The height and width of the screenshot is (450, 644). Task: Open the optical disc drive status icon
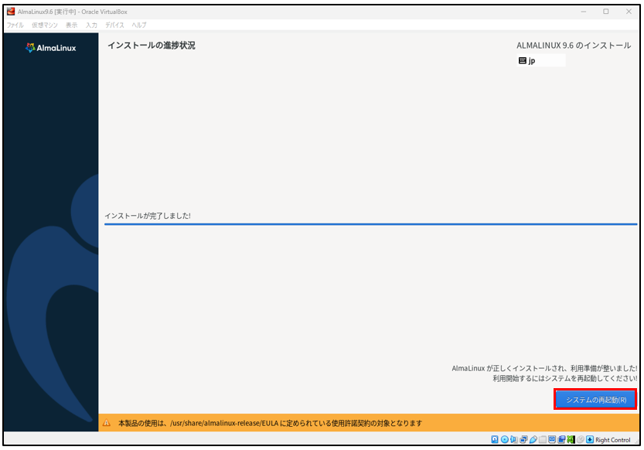pyautogui.click(x=504, y=440)
